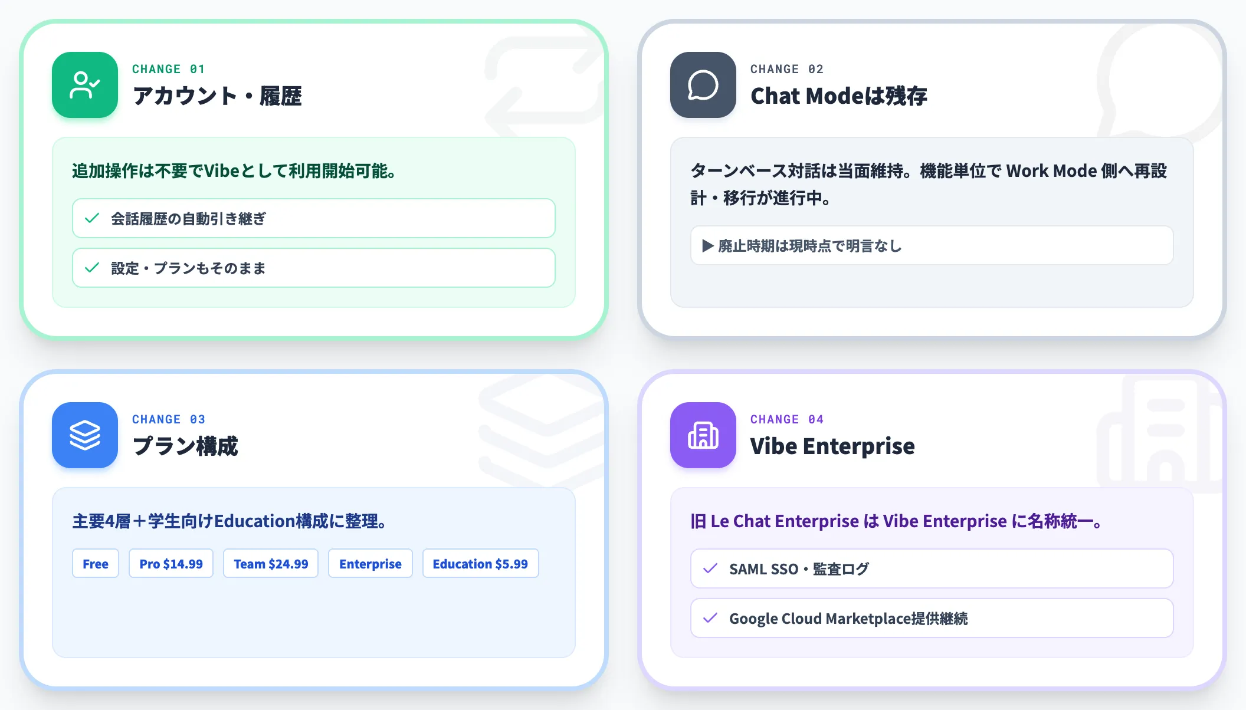Click the SAML SSO・監査ログ row
This screenshot has width=1246, height=710.
(932, 568)
